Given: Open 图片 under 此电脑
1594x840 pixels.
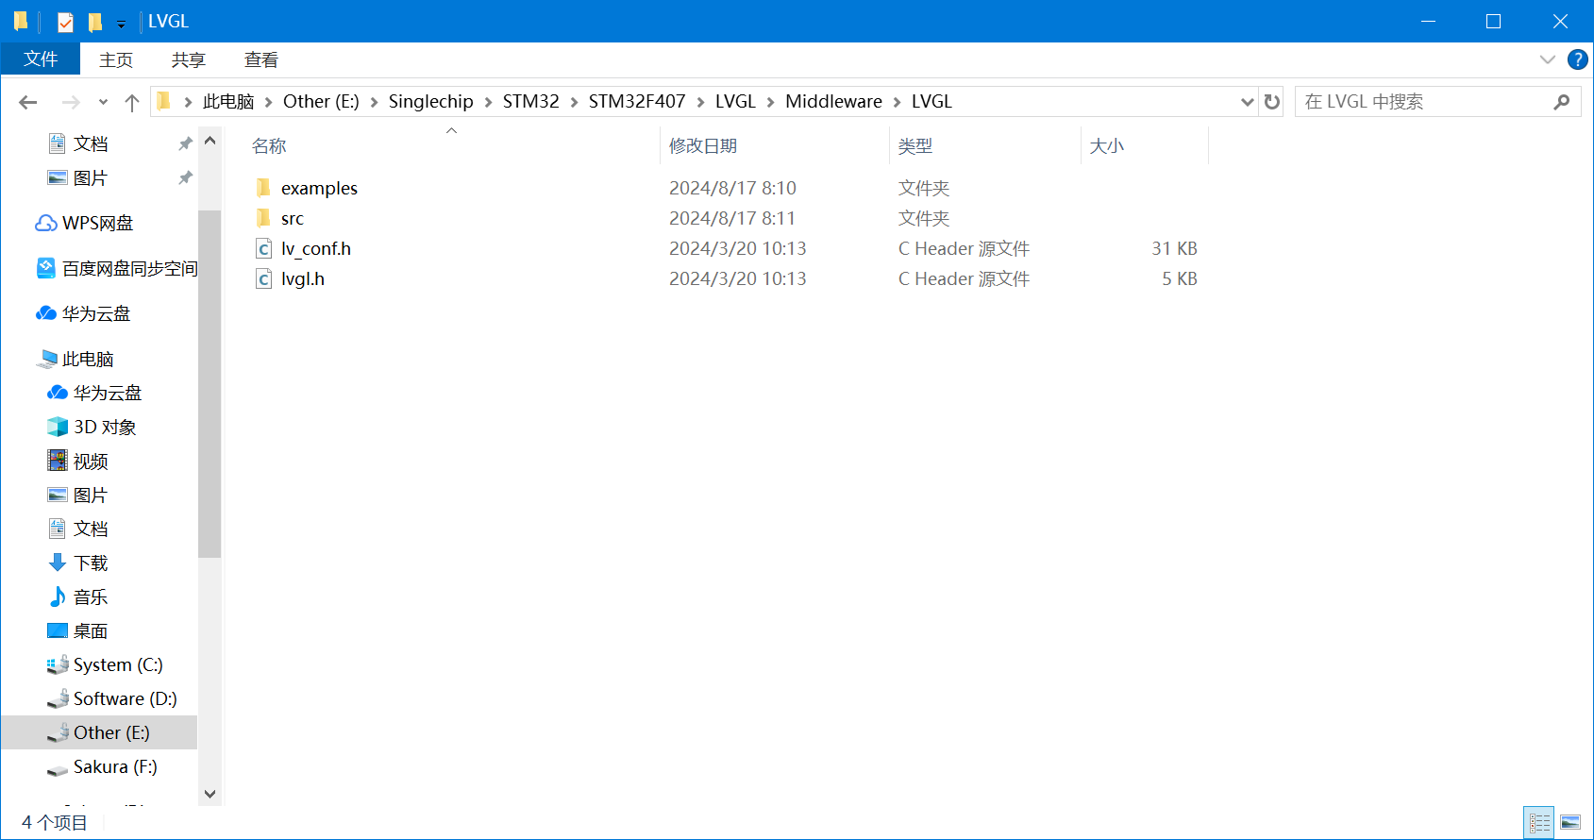Looking at the screenshot, I should [91, 495].
